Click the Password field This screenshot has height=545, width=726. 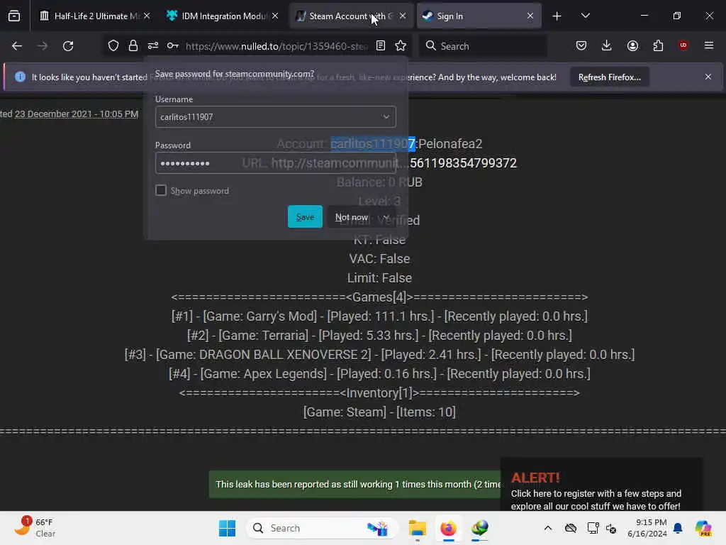(x=276, y=163)
